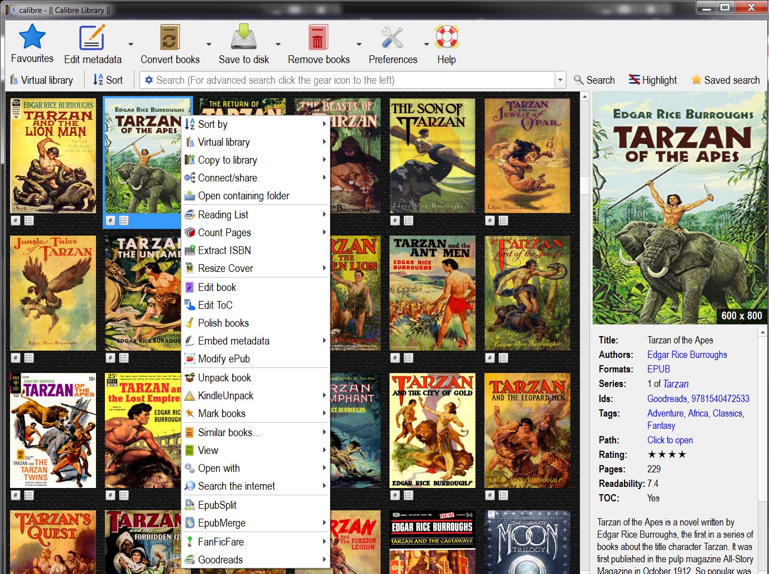Open the Virtual library toolbar button

42,80
